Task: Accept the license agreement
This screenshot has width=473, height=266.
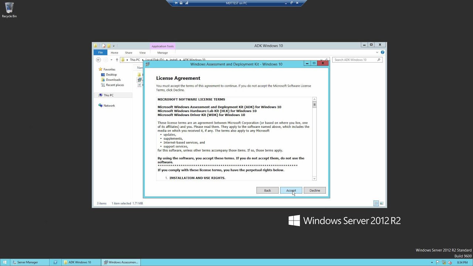Action: (x=291, y=190)
